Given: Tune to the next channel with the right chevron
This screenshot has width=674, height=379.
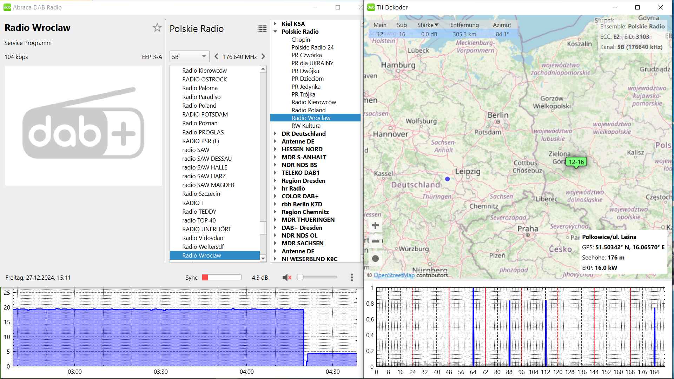Looking at the screenshot, I should (x=263, y=56).
